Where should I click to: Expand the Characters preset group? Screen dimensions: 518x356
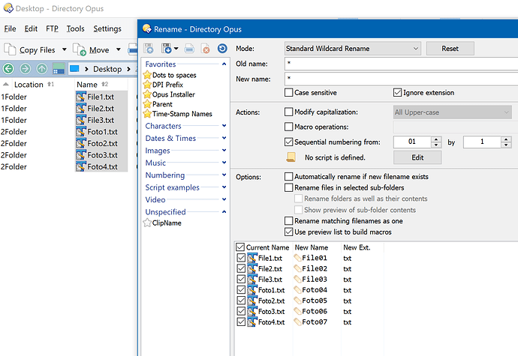(224, 126)
